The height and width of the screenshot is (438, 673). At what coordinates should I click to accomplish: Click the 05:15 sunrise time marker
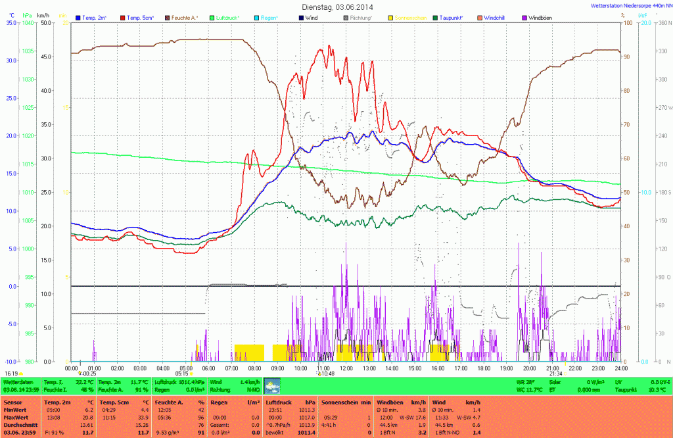(182, 374)
